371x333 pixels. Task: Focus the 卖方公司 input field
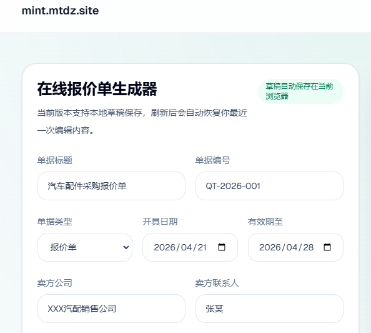[111, 309]
